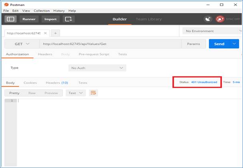Switch to the Builder tab
The width and height of the screenshot is (243, 168).
(x=120, y=19)
